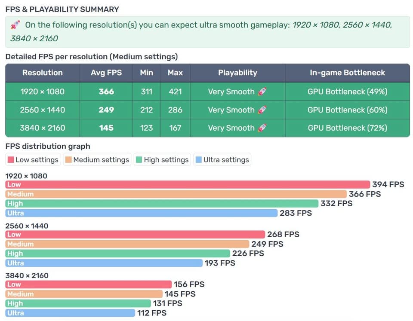Click the 112 FPS Ultra bar at 3840 × 2160
This screenshot has height=321, width=413.
point(70,313)
